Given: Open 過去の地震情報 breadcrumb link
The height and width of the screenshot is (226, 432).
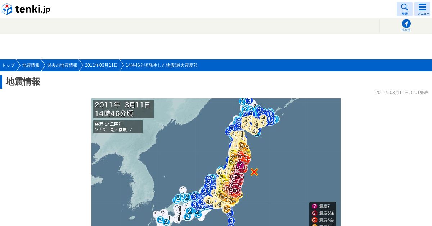Looking at the screenshot, I should (x=62, y=65).
